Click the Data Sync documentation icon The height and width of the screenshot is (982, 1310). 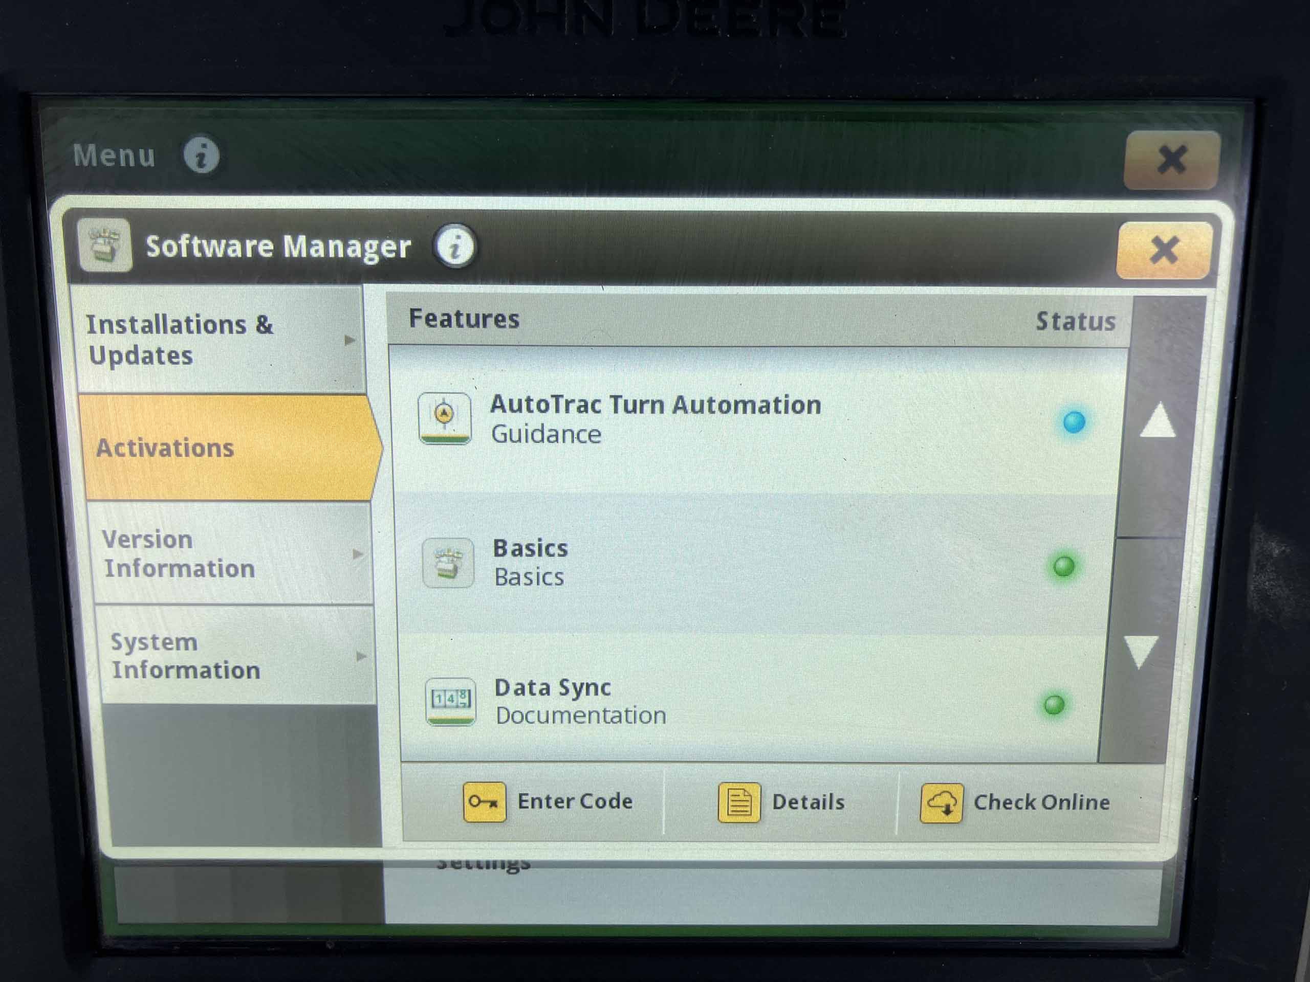pos(451,701)
